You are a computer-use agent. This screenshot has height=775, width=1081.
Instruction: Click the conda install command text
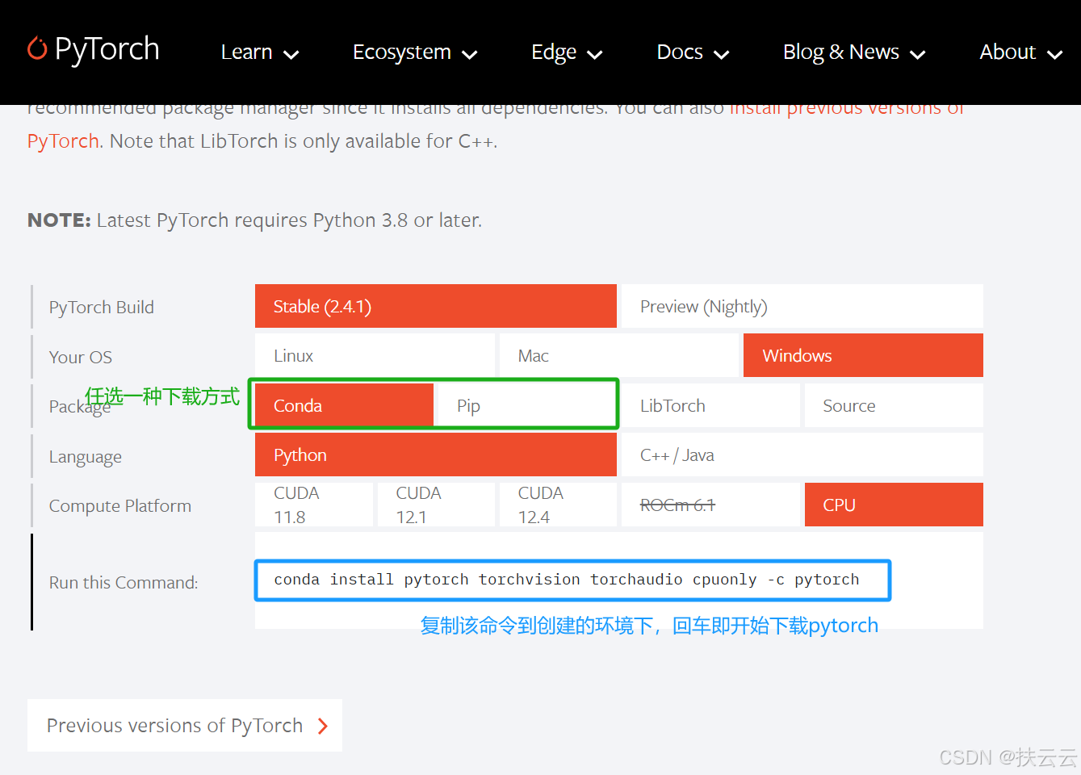(x=567, y=580)
